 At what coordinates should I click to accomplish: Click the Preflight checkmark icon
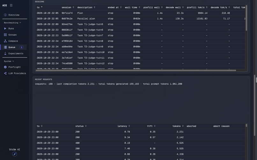pyautogui.click(x=5, y=67)
